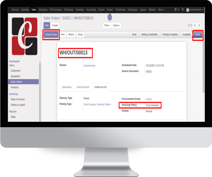Go to SO021 breadcrumb
Screen dimensions: 212x177
coord(67,18)
